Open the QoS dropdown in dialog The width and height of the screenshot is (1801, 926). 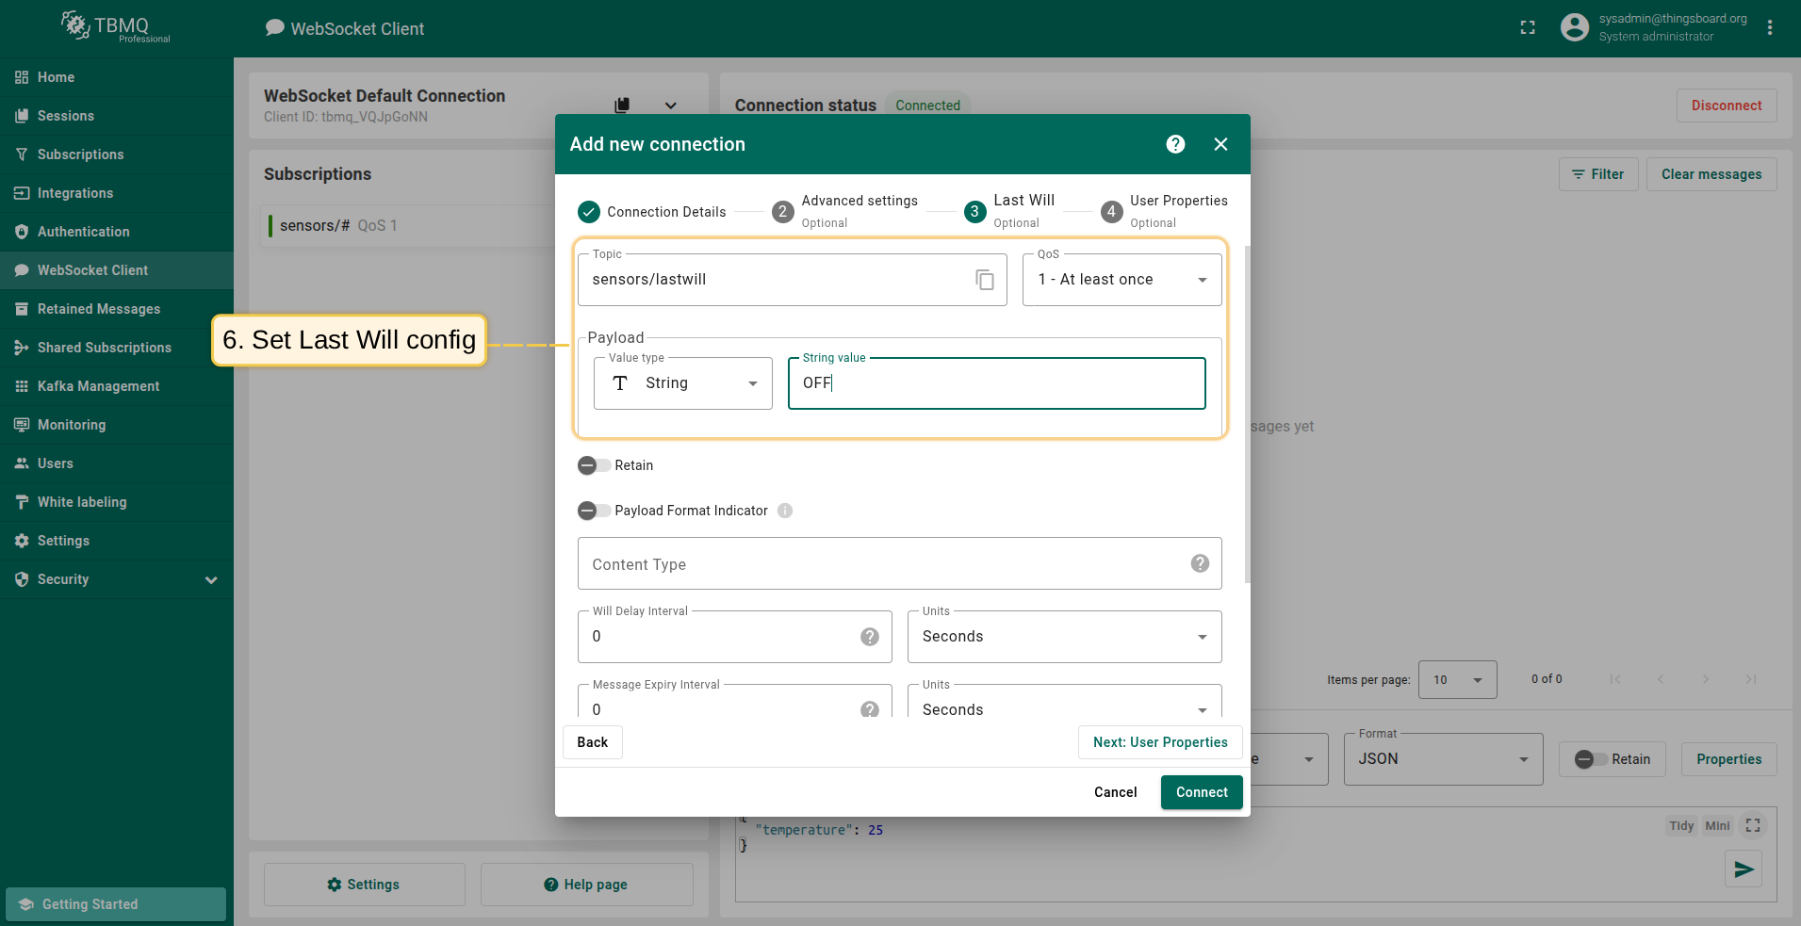1122,280
